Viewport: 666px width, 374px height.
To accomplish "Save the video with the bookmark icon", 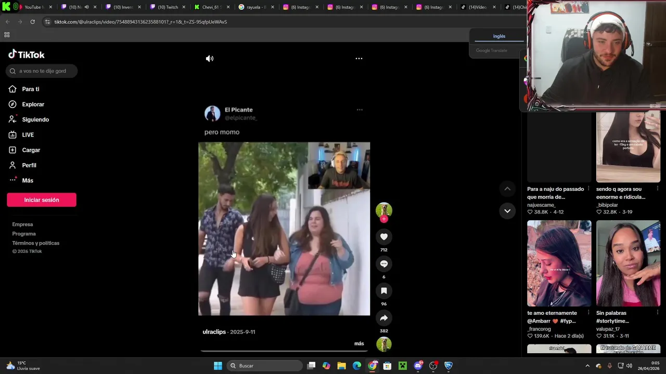I will pyautogui.click(x=384, y=291).
